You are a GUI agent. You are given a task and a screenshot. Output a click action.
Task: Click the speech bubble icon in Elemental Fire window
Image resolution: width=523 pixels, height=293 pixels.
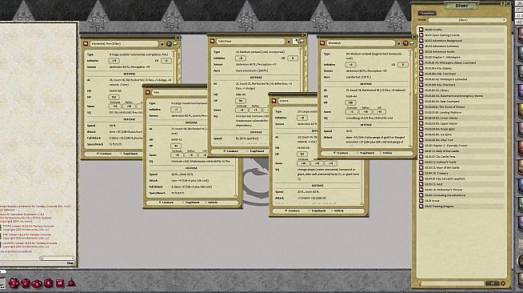click(x=175, y=43)
